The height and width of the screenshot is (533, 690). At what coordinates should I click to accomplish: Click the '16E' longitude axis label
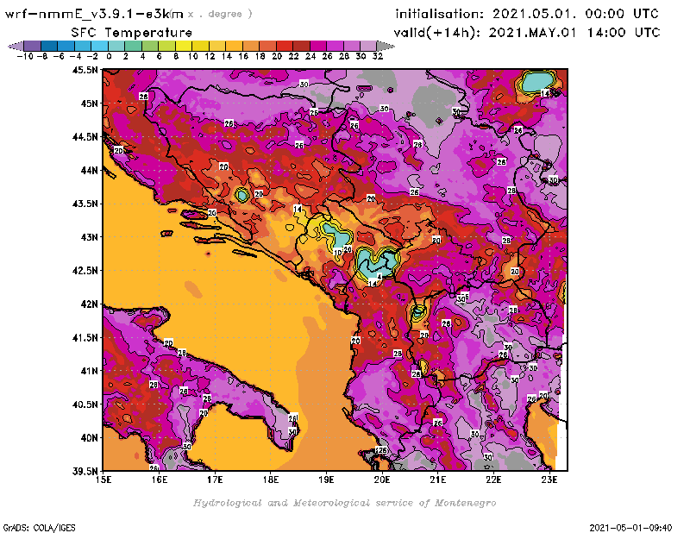coord(160,480)
